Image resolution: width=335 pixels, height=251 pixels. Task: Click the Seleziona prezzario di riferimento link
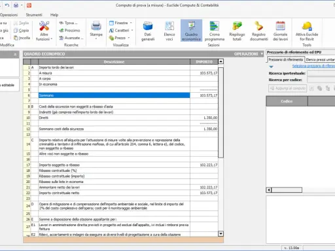point(313,66)
